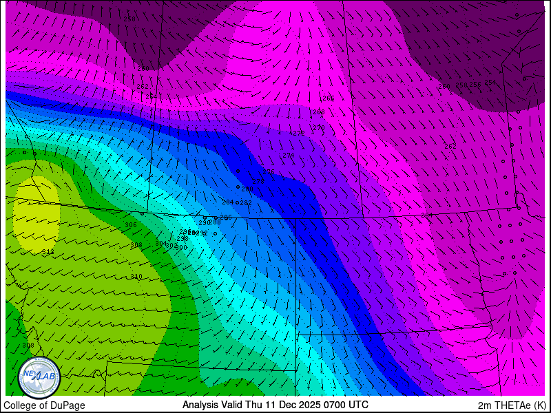Click the 254 contour label
Screen dimensions: 551x413
click(490, 83)
